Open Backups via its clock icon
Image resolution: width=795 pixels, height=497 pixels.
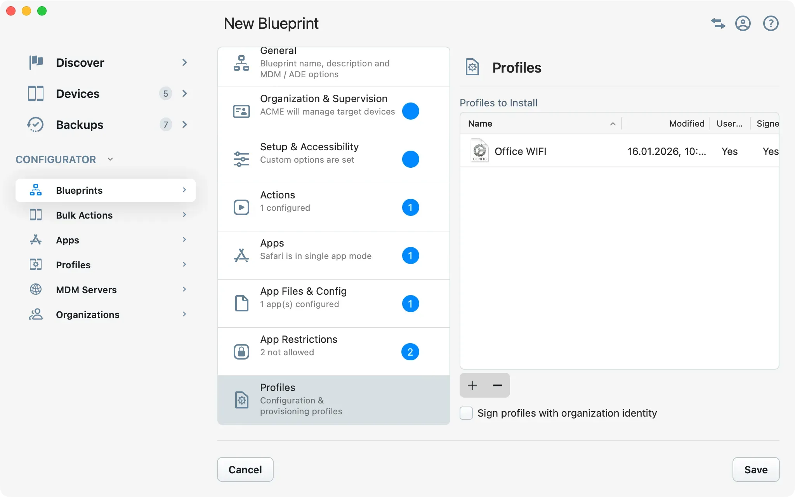35,124
